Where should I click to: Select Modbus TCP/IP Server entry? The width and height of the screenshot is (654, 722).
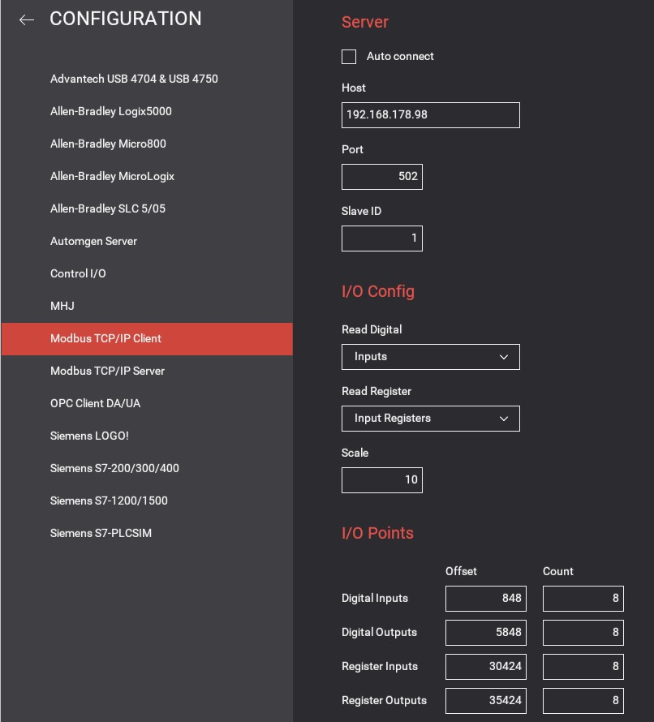pyautogui.click(x=107, y=371)
